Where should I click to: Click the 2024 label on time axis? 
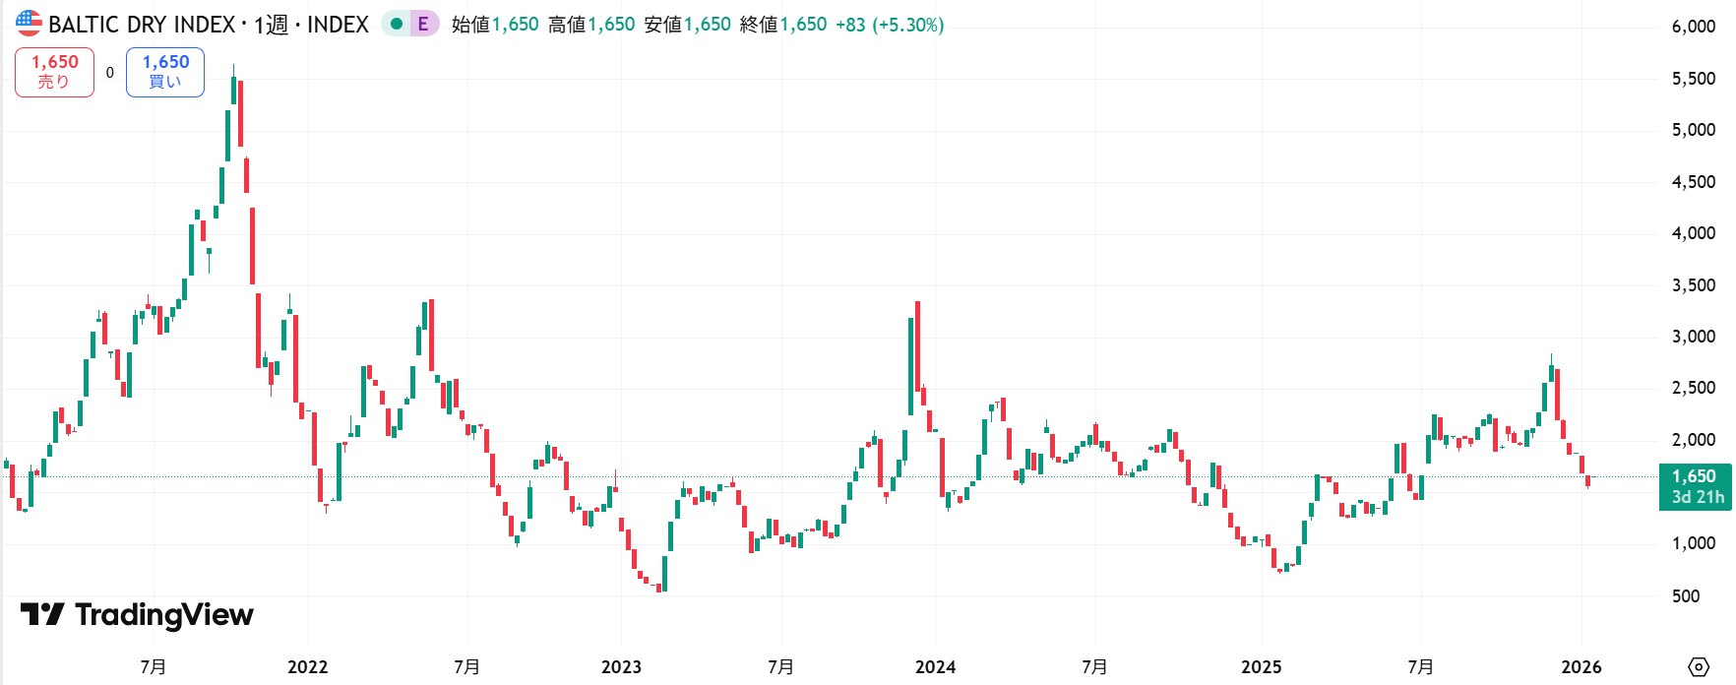pos(935,667)
